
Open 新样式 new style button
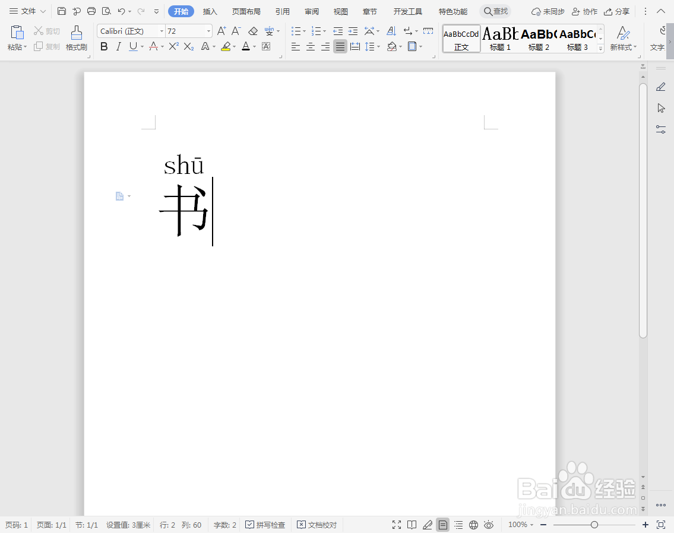624,39
